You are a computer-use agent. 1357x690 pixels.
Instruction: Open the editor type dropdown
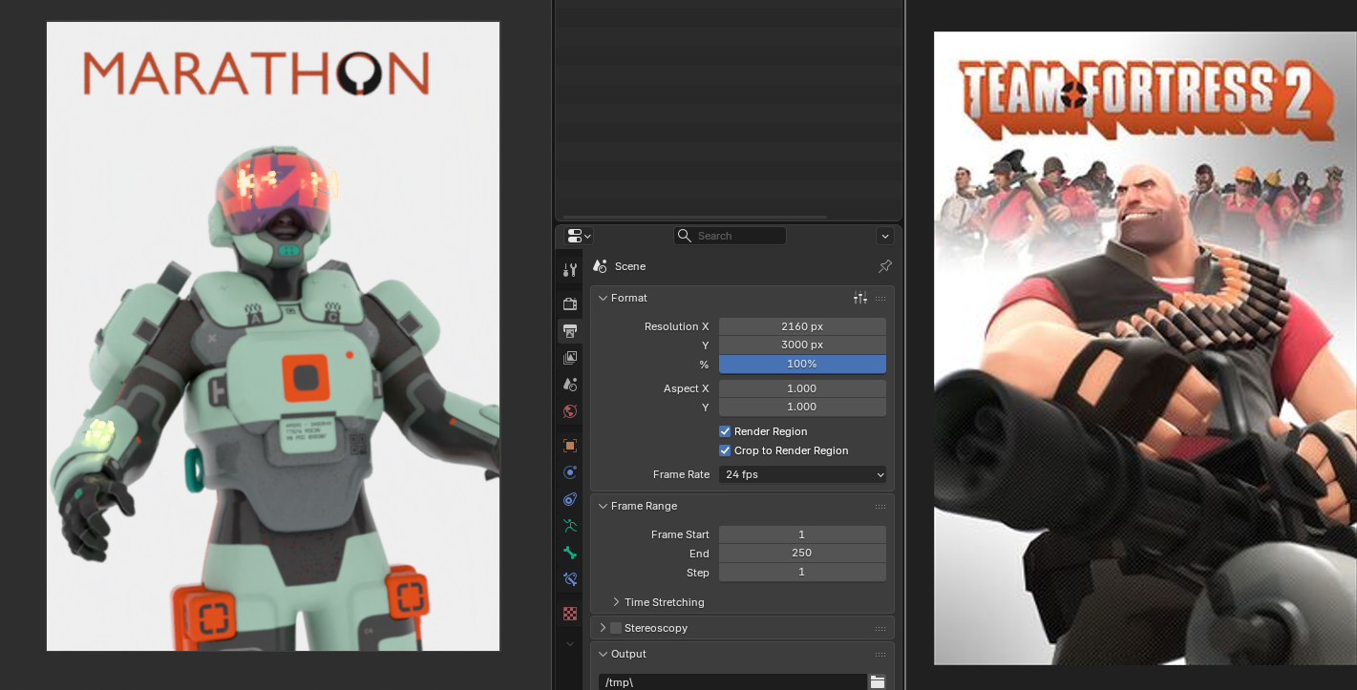pyautogui.click(x=579, y=236)
